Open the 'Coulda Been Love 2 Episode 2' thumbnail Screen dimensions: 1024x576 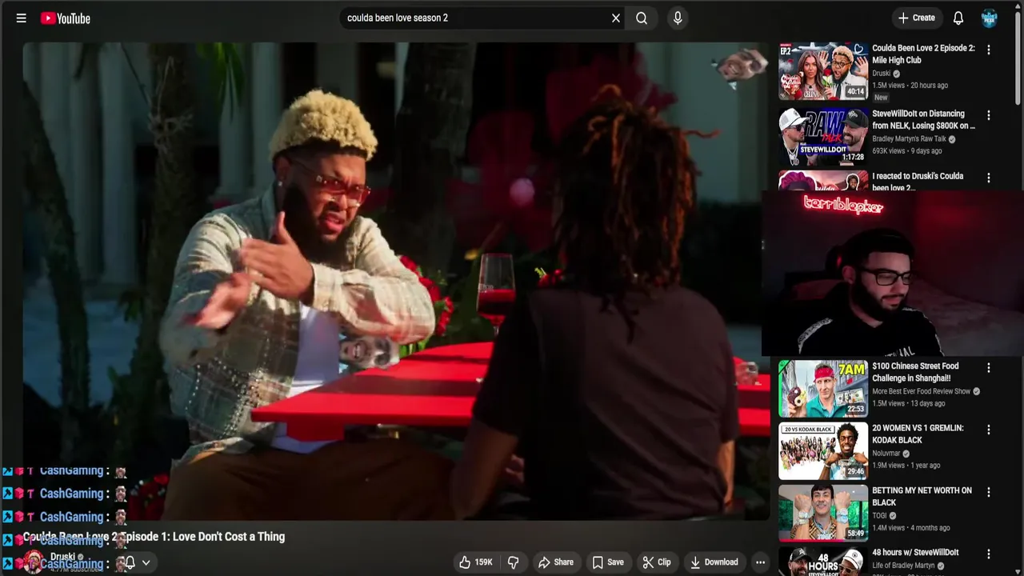pos(823,71)
